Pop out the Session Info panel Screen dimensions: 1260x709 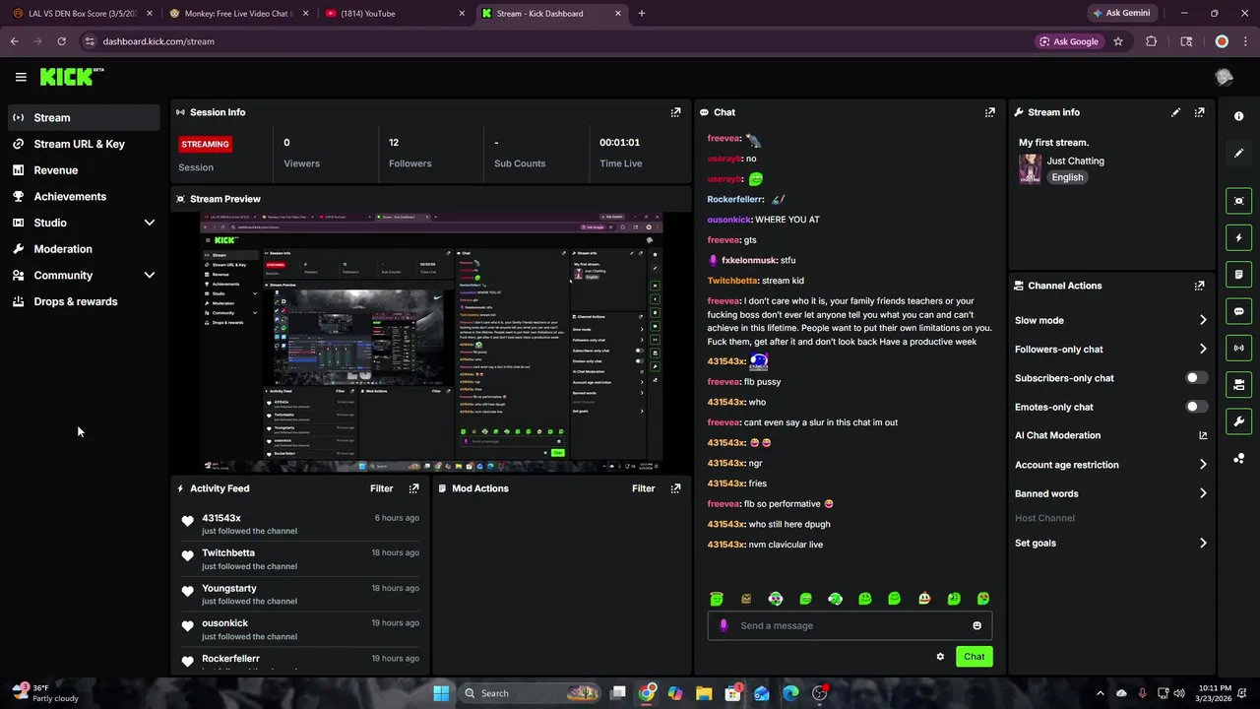[675, 112]
